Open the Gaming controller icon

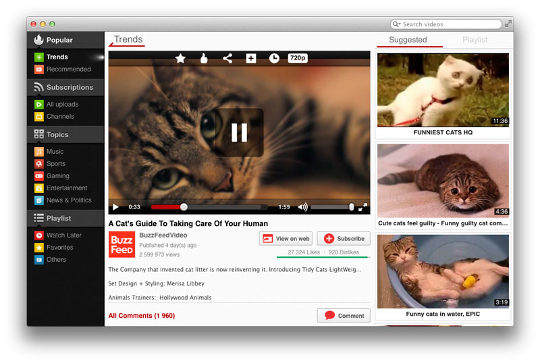coord(39,176)
